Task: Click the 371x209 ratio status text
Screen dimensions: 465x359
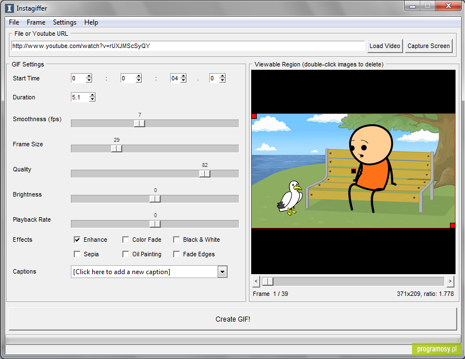Action: click(425, 294)
